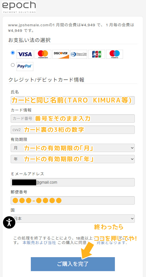The width and height of the screenshot is (146, 277).
Task: Open the 本販売および当社 terms link
Action: [x=39, y=243]
